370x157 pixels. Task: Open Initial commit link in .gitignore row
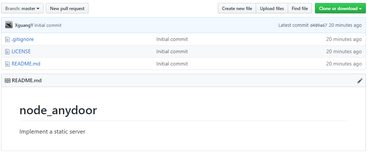[172, 39]
